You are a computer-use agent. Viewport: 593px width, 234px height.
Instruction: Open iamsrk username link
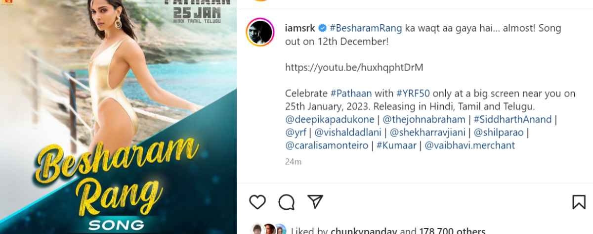point(300,28)
